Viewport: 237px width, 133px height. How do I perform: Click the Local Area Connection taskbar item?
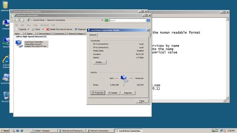coord(129,131)
